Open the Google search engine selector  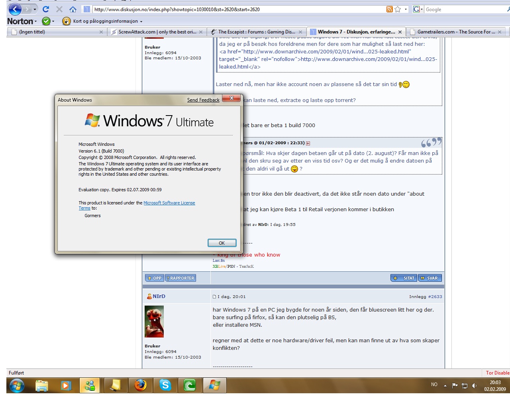click(418, 9)
